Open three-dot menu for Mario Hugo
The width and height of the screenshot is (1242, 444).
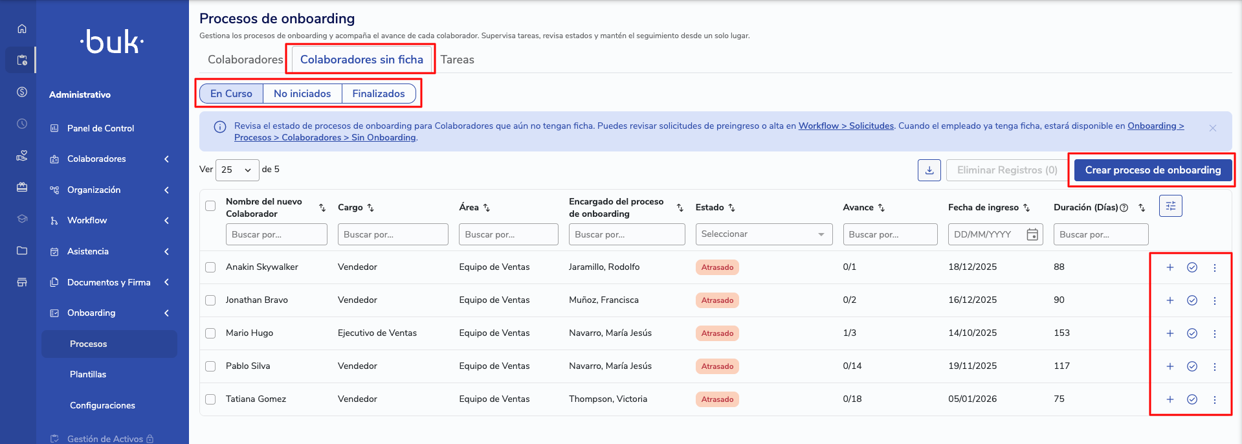tap(1214, 333)
